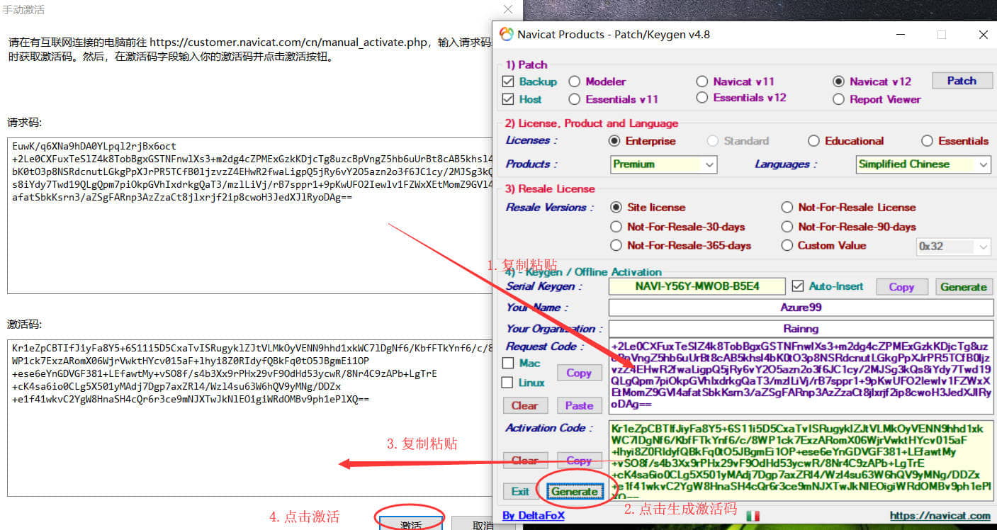This screenshot has height=530, width=997.
Task: Toggle the Backup checkbox
Action: click(x=507, y=81)
